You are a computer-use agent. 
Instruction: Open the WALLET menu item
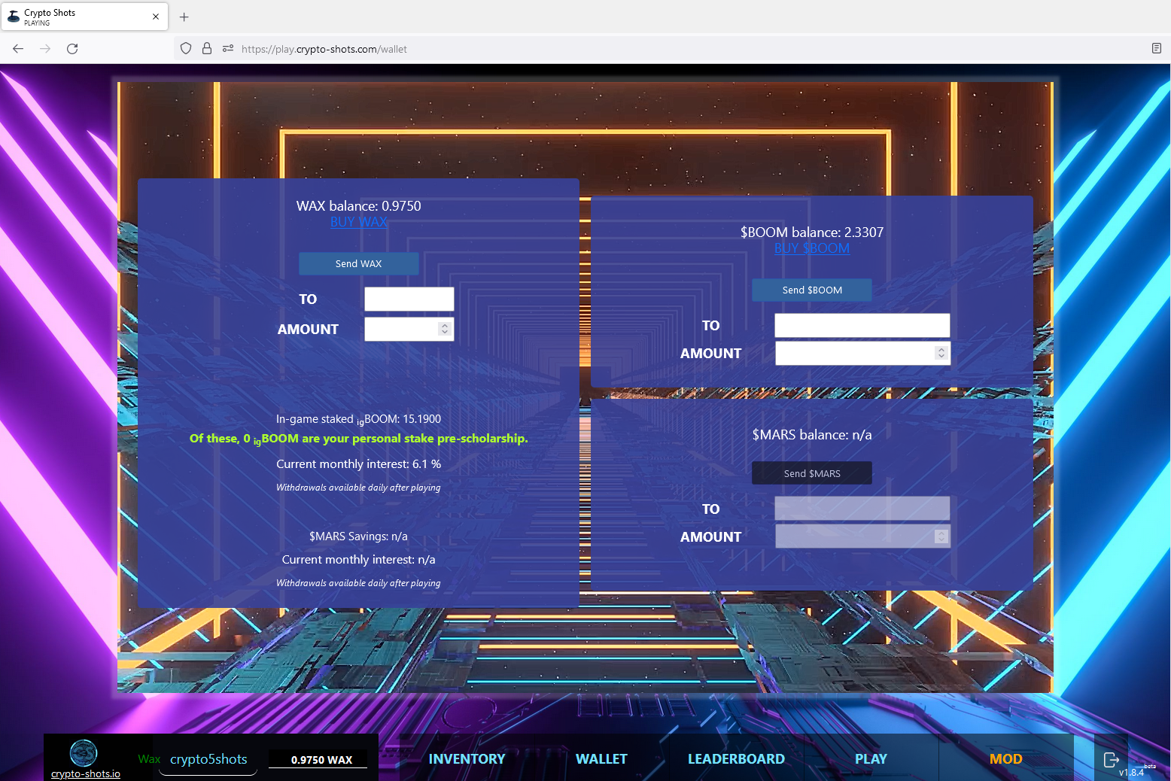[601, 759]
